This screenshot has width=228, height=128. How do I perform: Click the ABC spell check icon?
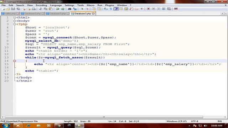176,9
